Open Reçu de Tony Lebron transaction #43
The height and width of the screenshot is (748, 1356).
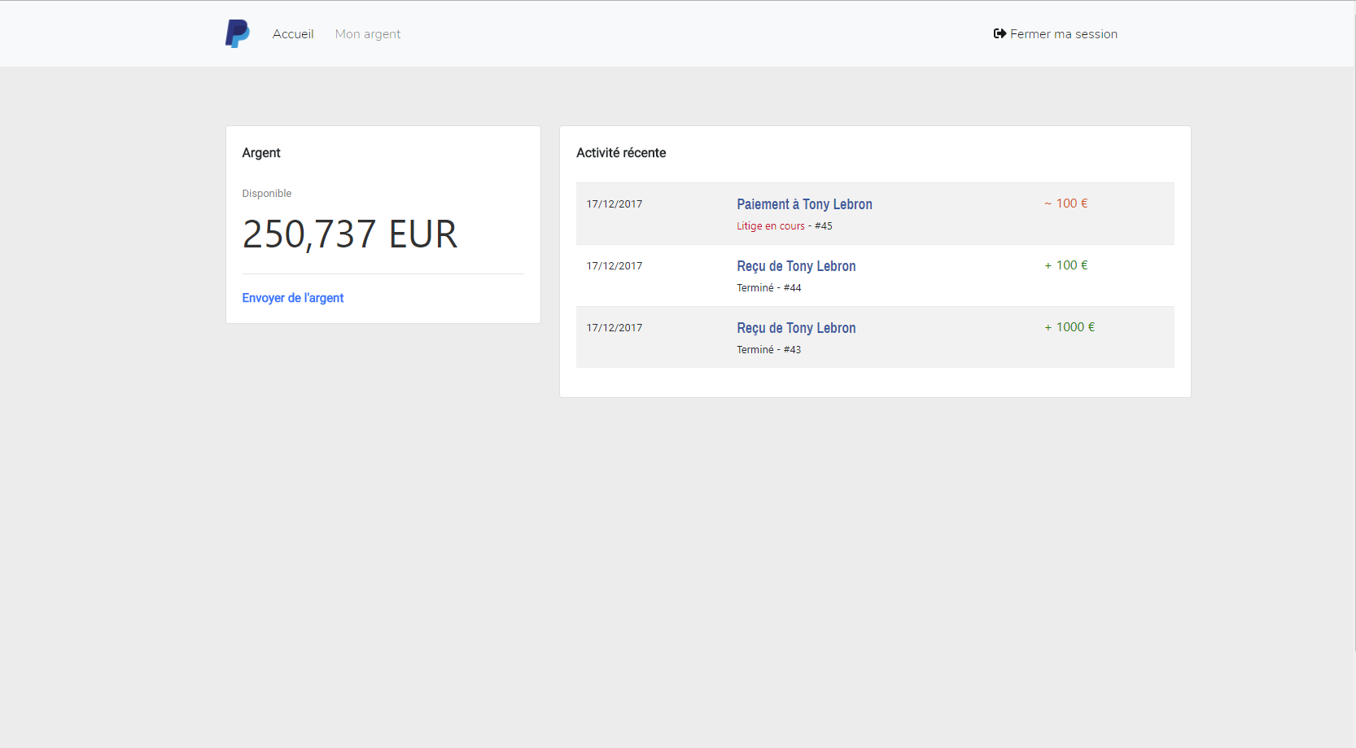coord(796,328)
